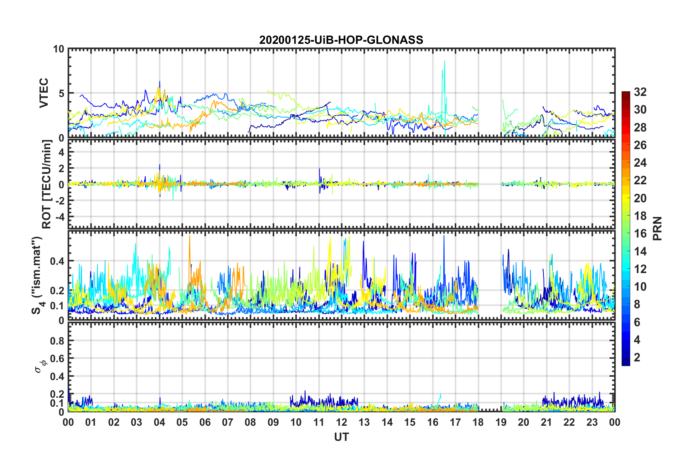Screen dimensions: 683x457
Task: Click x-axis tick label 17
Action: click(x=455, y=422)
